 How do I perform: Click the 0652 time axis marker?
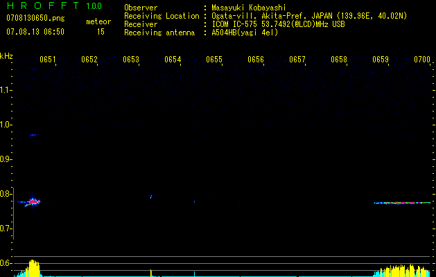[x=89, y=60]
